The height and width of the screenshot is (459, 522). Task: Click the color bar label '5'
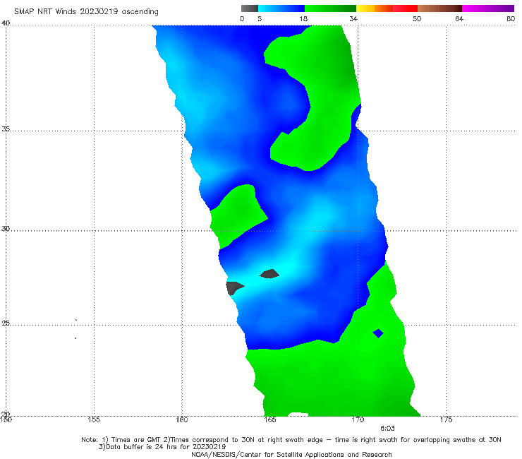[x=260, y=19]
